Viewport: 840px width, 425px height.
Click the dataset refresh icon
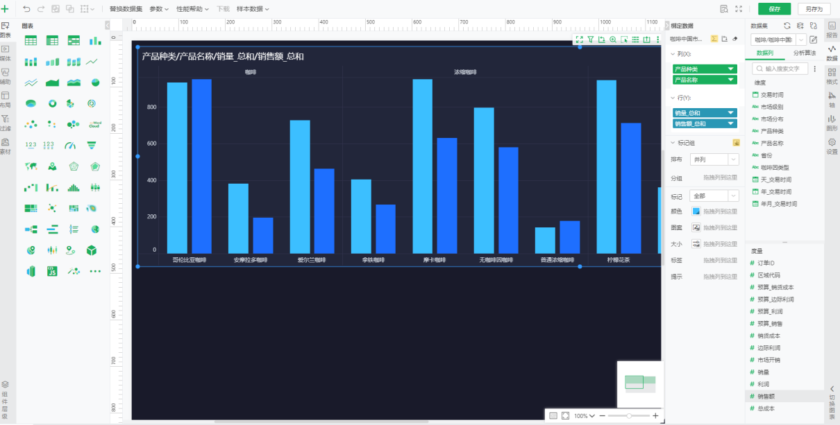pyautogui.click(x=787, y=25)
